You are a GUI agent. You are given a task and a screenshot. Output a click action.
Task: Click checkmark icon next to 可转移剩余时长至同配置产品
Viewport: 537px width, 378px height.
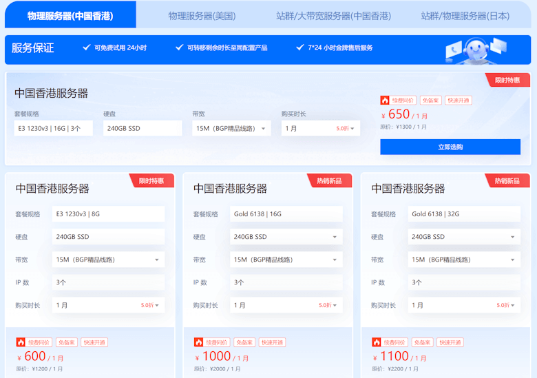click(180, 48)
